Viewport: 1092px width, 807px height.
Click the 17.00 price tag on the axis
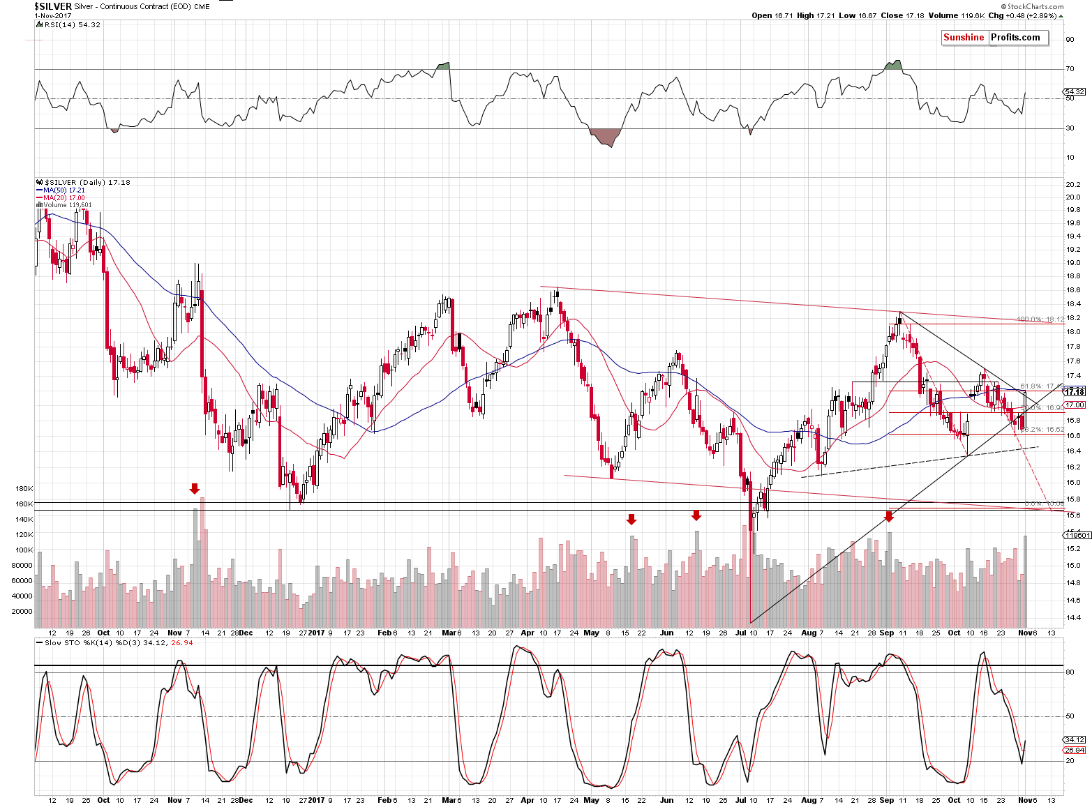click(1075, 405)
